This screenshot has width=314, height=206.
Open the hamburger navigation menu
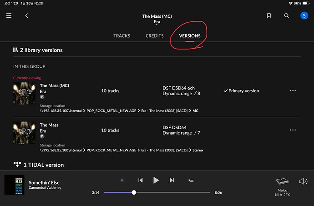coord(9,15)
